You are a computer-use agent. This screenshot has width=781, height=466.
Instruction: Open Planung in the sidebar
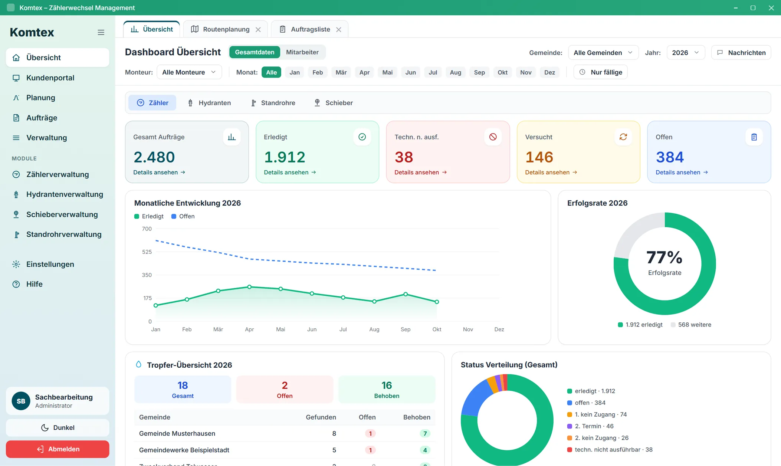[x=58, y=98]
